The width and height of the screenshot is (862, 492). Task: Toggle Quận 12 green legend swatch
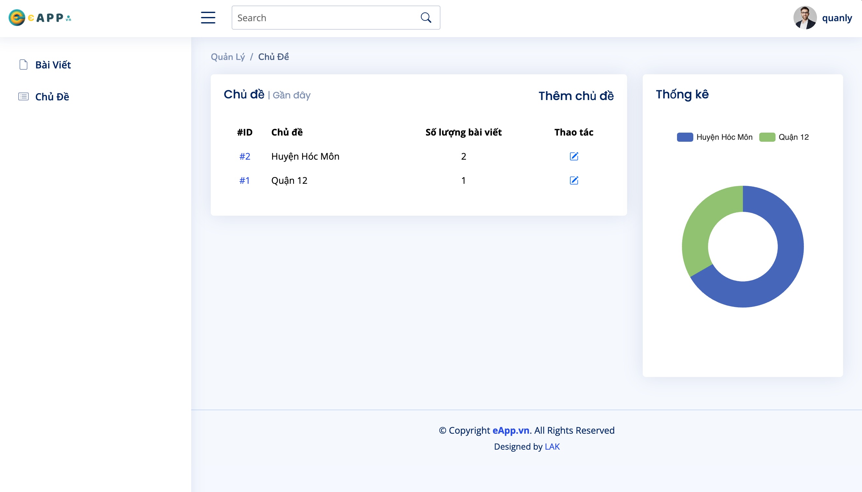pyautogui.click(x=767, y=137)
